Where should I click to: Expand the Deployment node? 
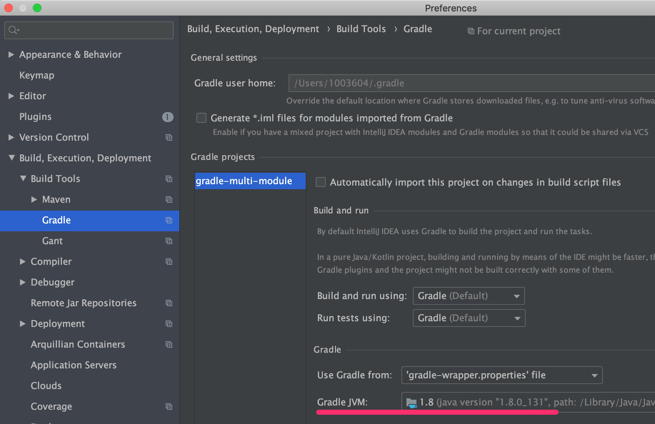(x=22, y=323)
